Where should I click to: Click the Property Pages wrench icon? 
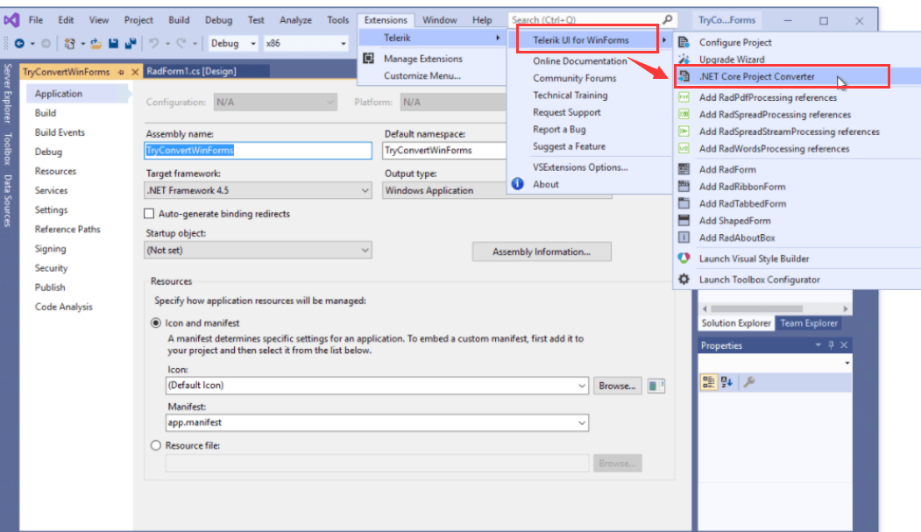coord(749,382)
